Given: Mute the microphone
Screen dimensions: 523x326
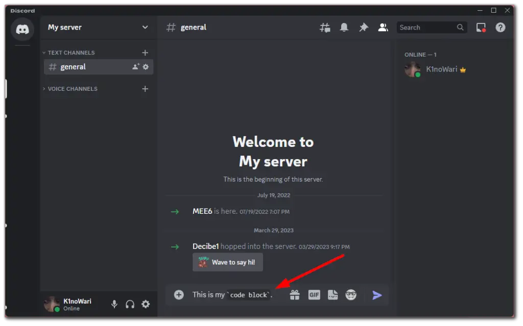Looking at the screenshot, I should [x=114, y=304].
